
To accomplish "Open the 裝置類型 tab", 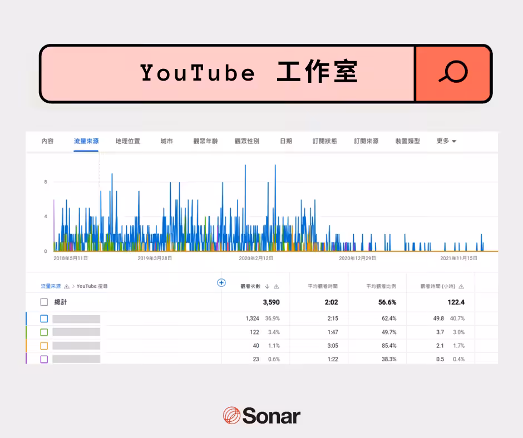I will [408, 141].
